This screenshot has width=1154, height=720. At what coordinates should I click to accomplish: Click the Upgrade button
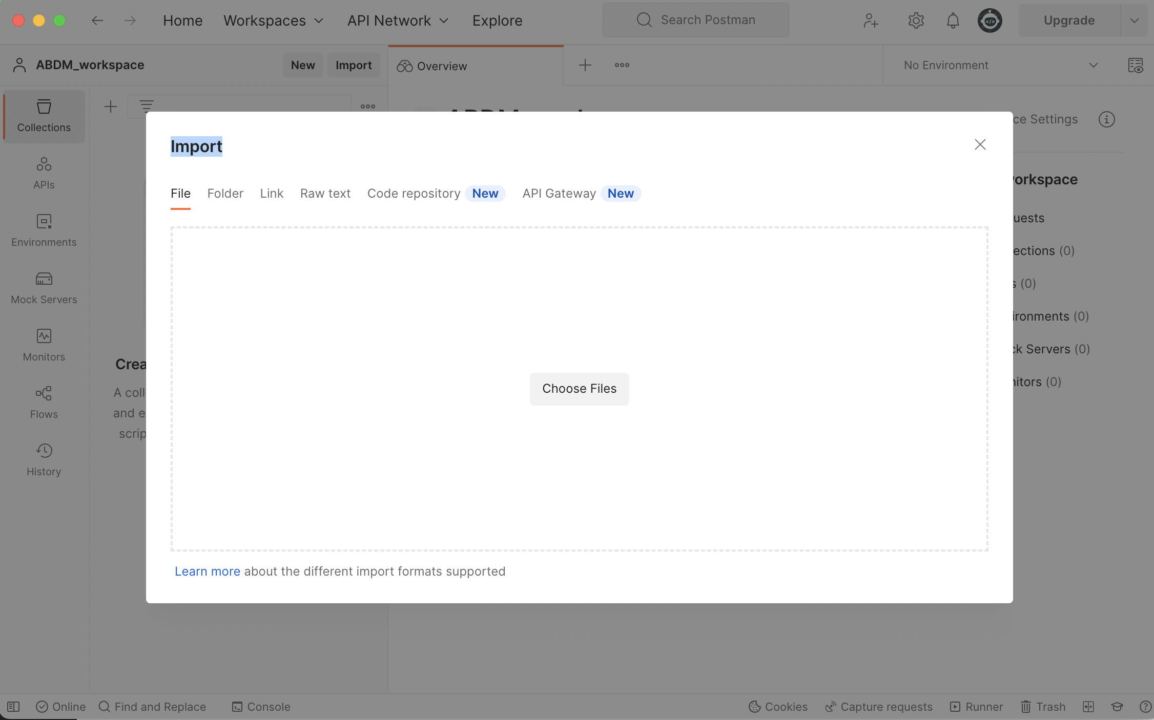(1069, 20)
